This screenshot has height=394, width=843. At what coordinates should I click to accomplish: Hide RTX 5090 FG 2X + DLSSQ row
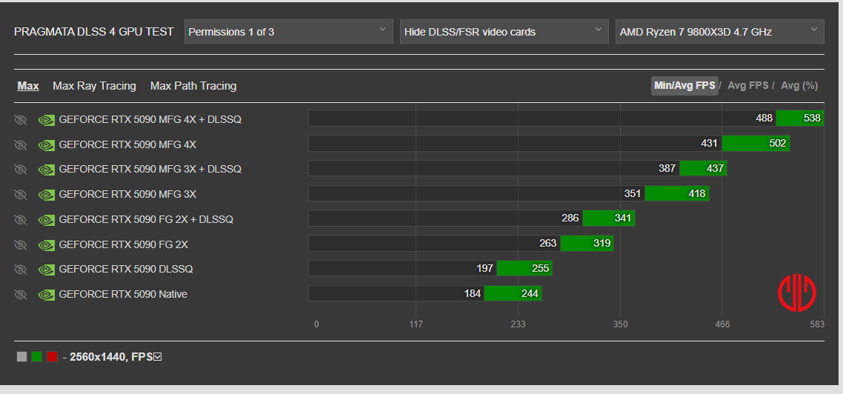coord(21,219)
